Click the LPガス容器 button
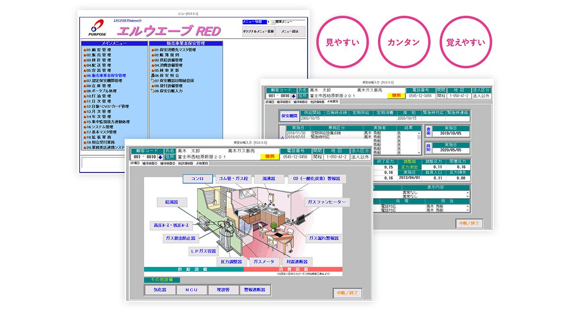This screenshot has width=561, height=320. tap(203, 251)
